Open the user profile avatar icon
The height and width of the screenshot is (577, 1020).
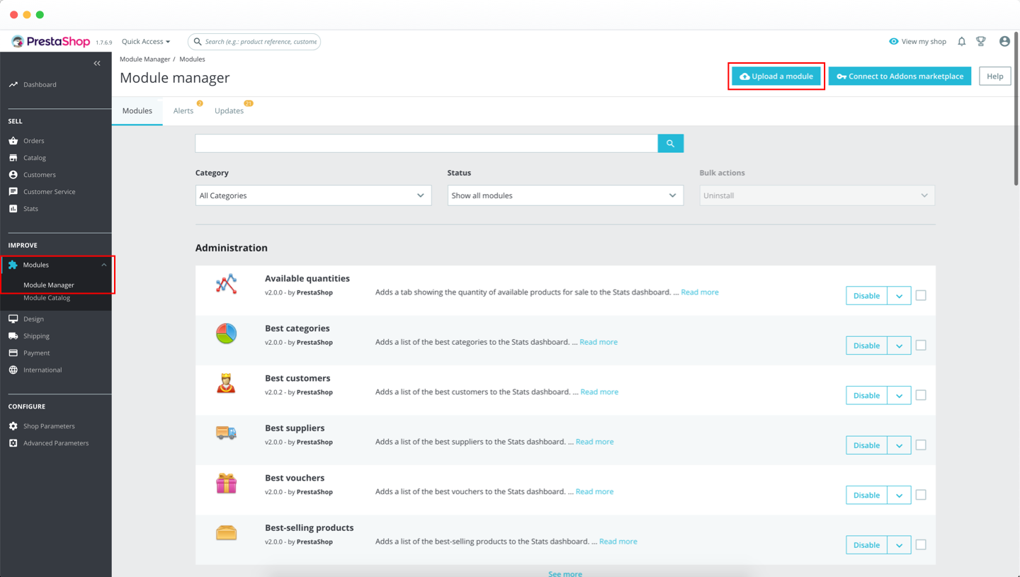[x=1004, y=42]
